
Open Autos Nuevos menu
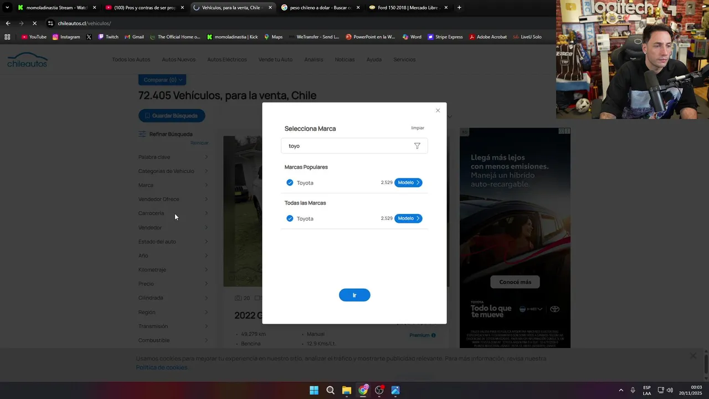click(x=178, y=59)
